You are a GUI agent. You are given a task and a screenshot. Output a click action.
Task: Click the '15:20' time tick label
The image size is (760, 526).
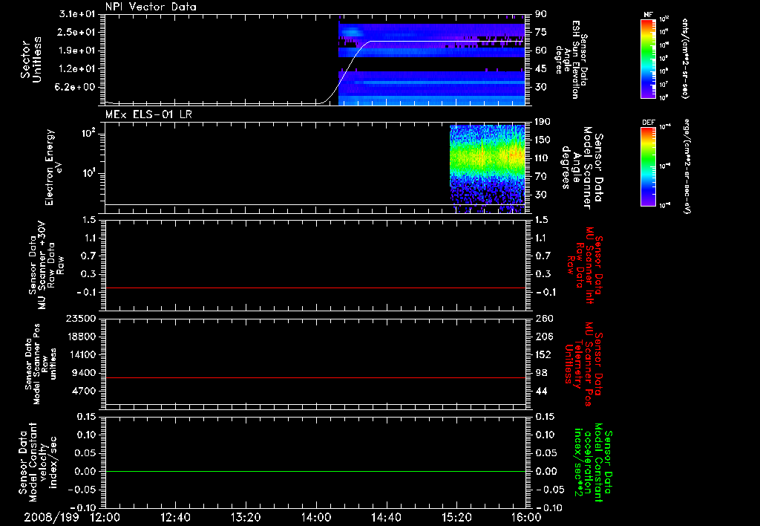456,518
